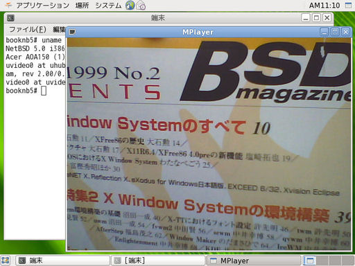
Task: Switch to the [端末] minimized taskbar button
Action: 158,260
